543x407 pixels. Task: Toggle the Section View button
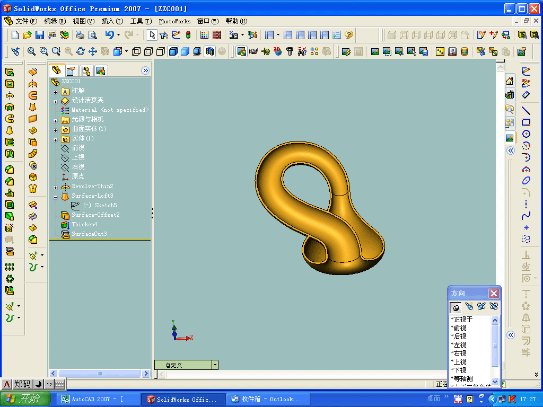pyautogui.click(x=209, y=51)
